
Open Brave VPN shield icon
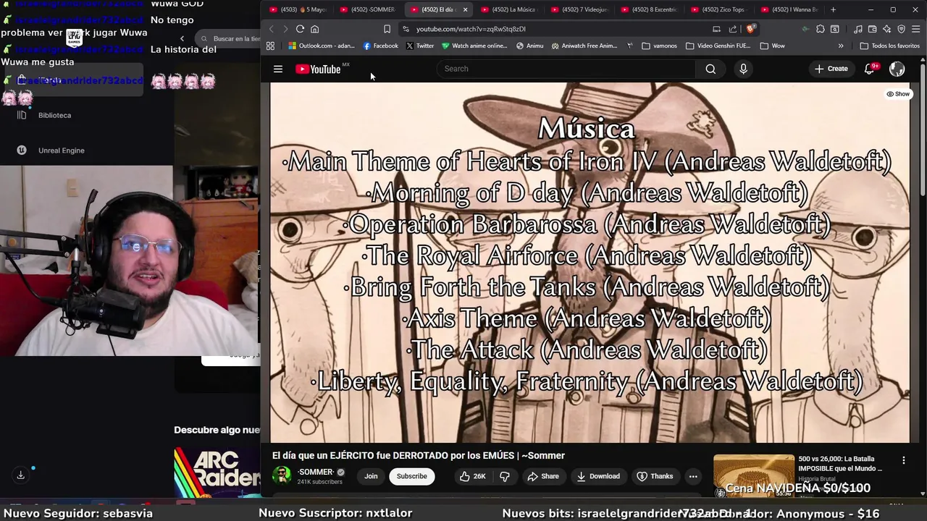(x=901, y=29)
